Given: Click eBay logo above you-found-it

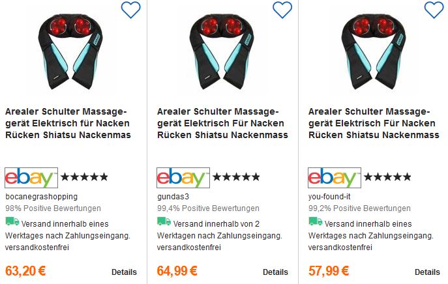Looking at the screenshot, I should pyautogui.click(x=335, y=178).
